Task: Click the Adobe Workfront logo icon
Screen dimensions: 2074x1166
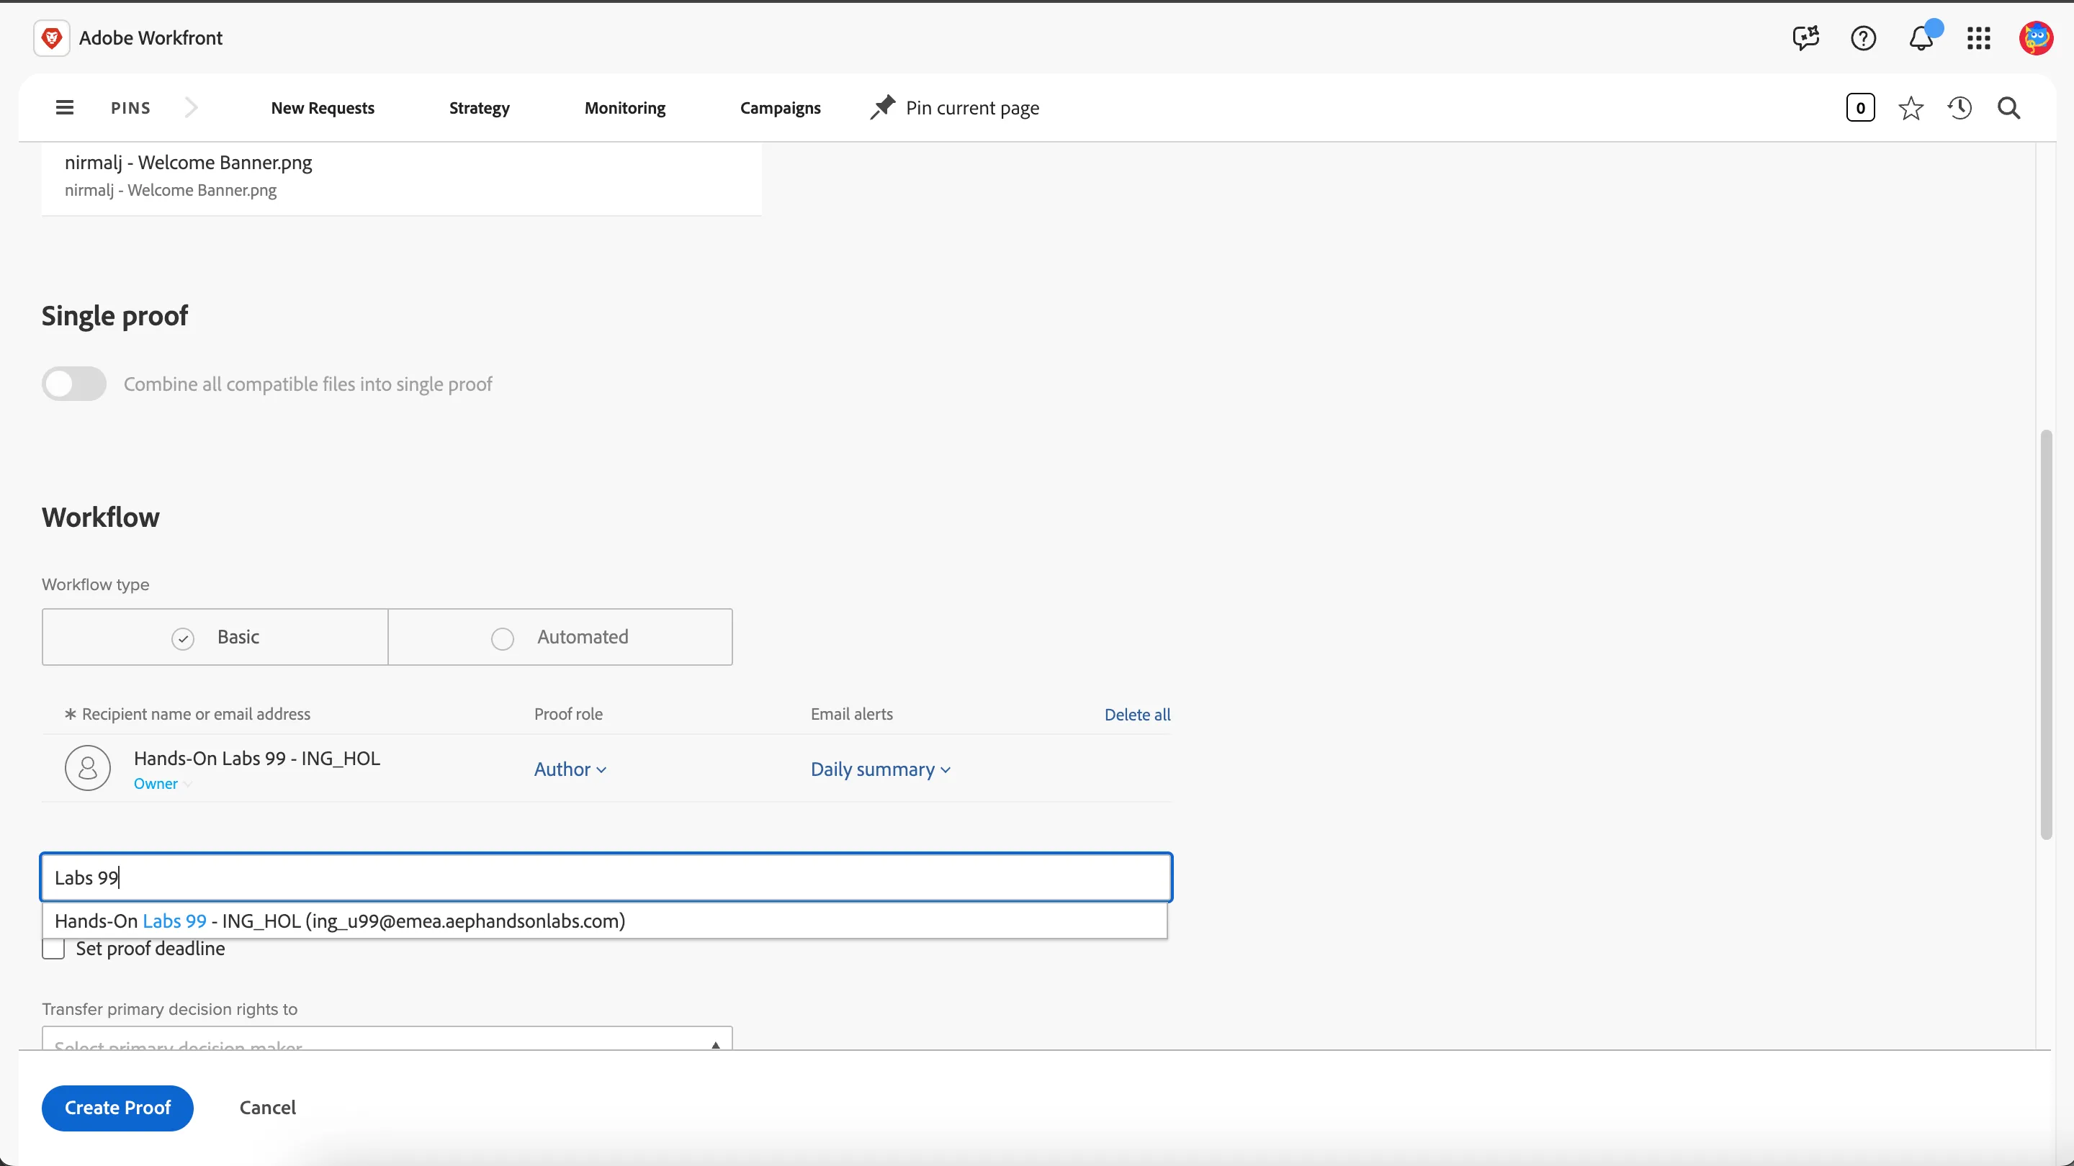Action: [52, 38]
